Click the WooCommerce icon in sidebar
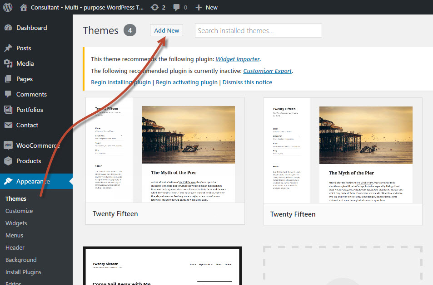Viewport: 433px width, 285px height. [x=8, y=145]
